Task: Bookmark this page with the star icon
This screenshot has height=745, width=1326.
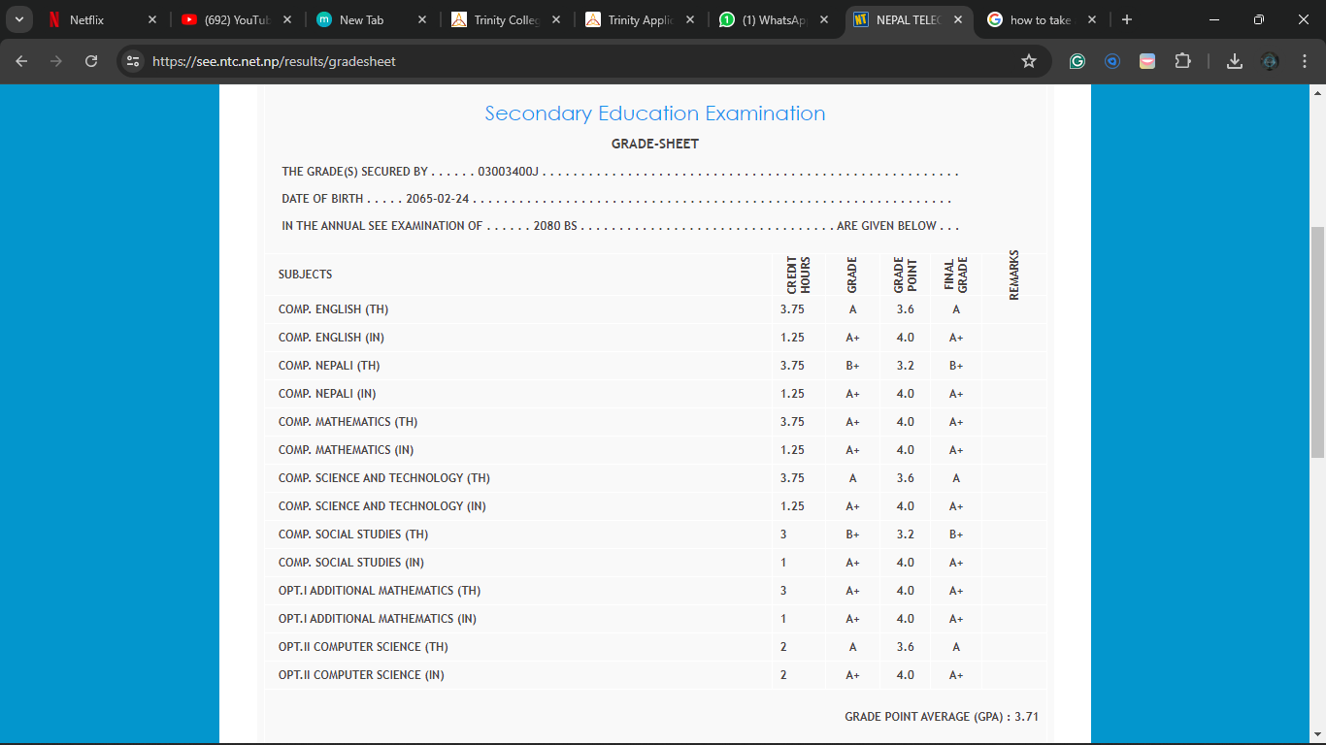Action: click(1029, 61)
